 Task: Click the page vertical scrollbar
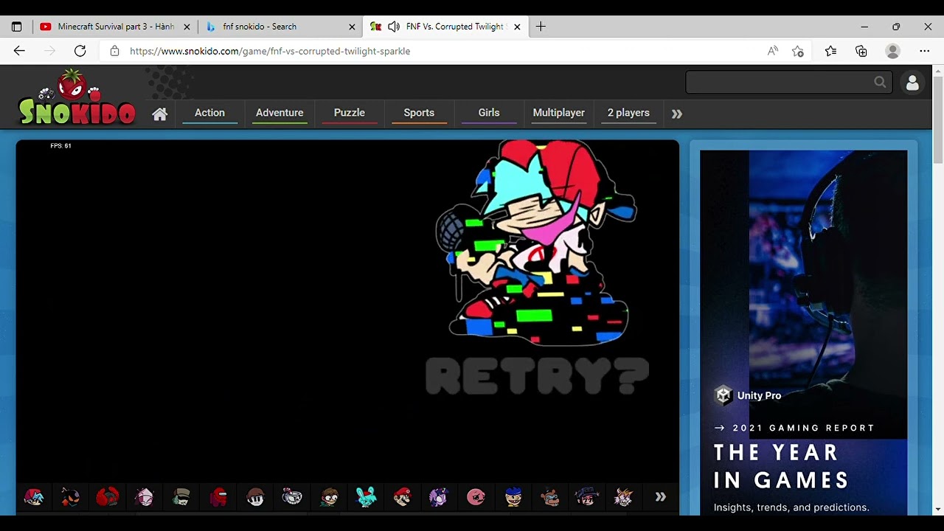pyautogui.click(x=938, y=120)
